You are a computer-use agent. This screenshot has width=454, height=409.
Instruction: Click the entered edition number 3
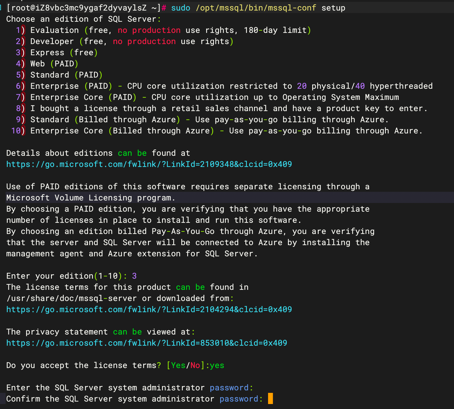pyautogui.click(x=134, y=276)
